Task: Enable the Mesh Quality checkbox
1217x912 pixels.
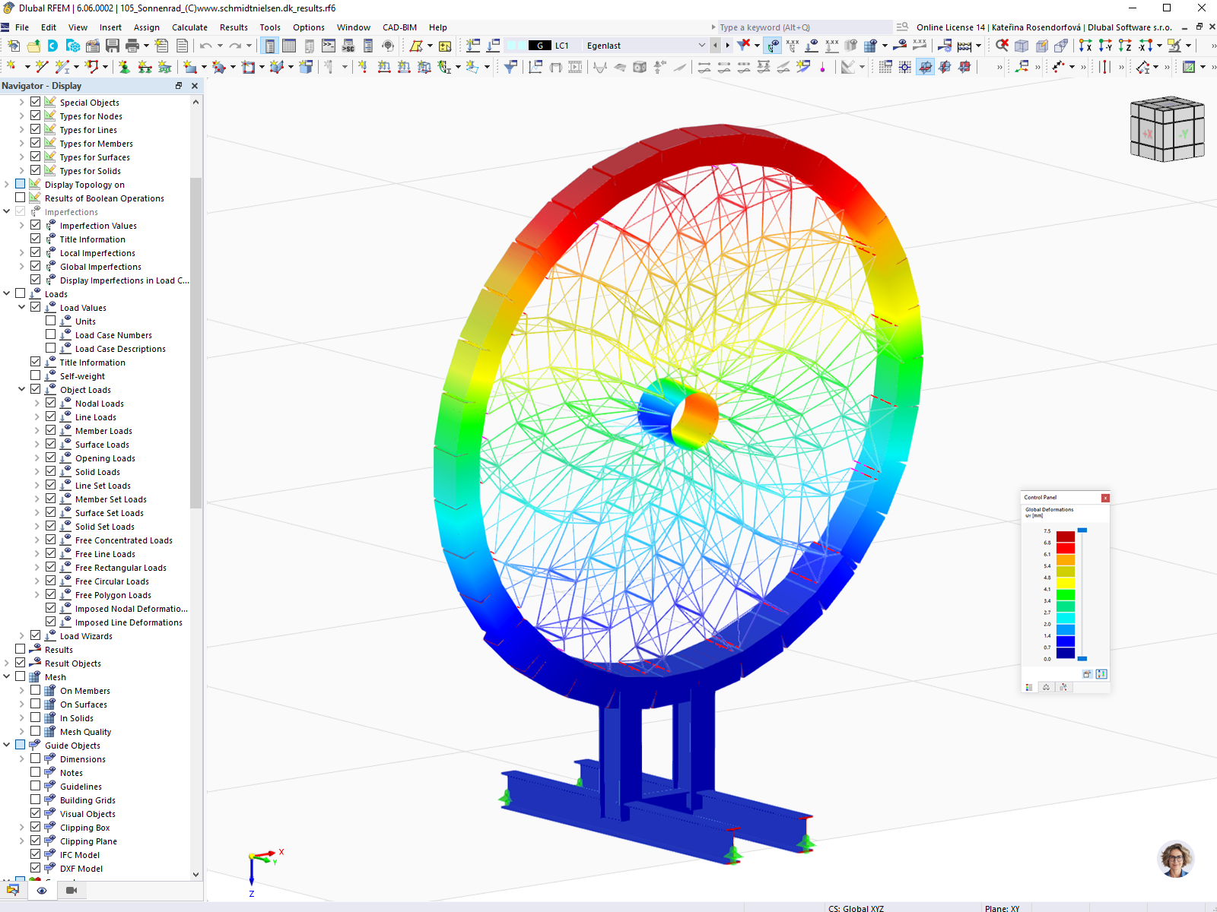Action: 36,731
